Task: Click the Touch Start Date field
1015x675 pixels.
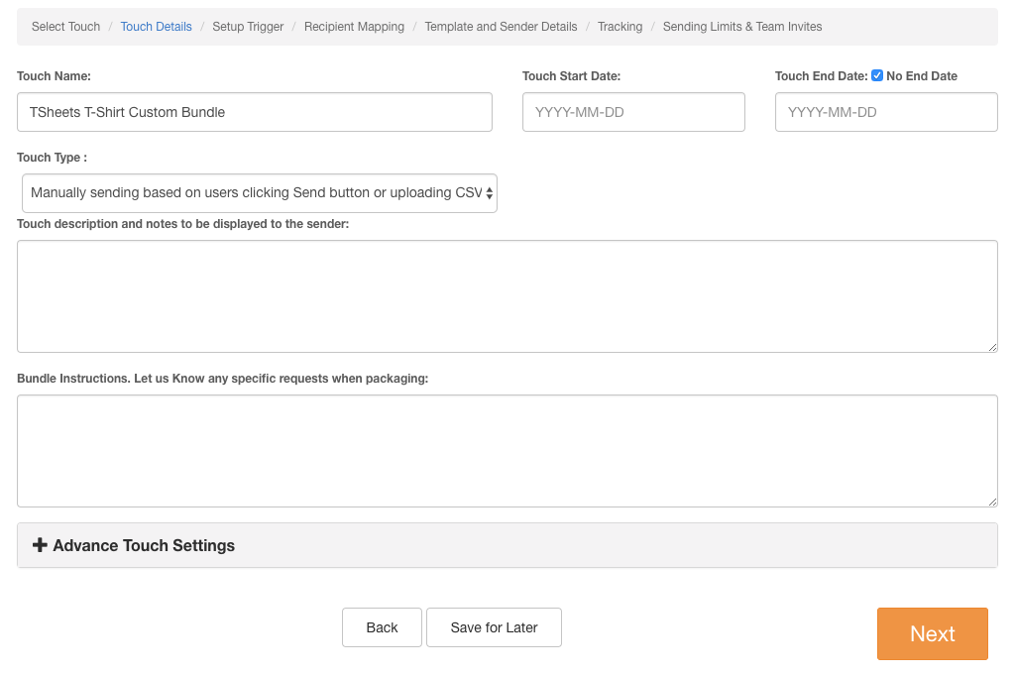Action: point(633,112)
